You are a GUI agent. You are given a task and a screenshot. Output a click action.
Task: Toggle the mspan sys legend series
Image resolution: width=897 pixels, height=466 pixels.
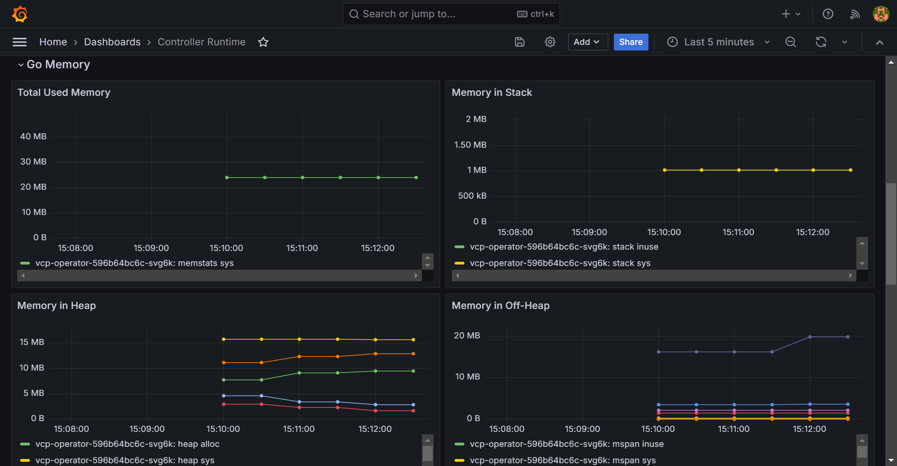pyautogui.click(x=563, y=460)
